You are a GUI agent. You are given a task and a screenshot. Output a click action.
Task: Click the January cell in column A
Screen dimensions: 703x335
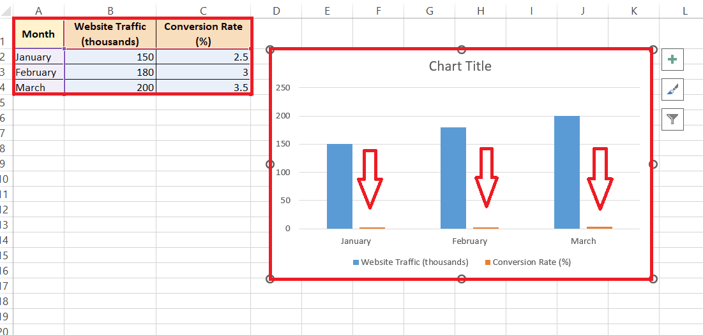coord(38,57)
